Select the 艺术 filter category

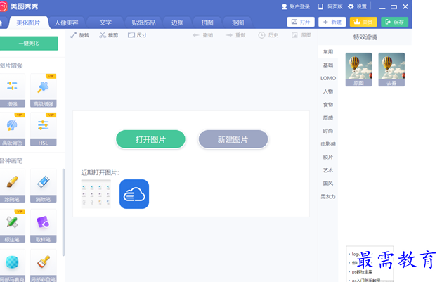click(x=328, y=170)
